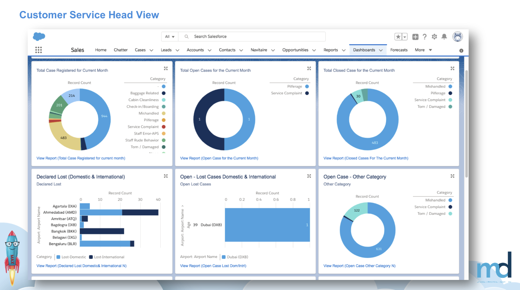Open the All search scope dropdown

click(170, 37)
